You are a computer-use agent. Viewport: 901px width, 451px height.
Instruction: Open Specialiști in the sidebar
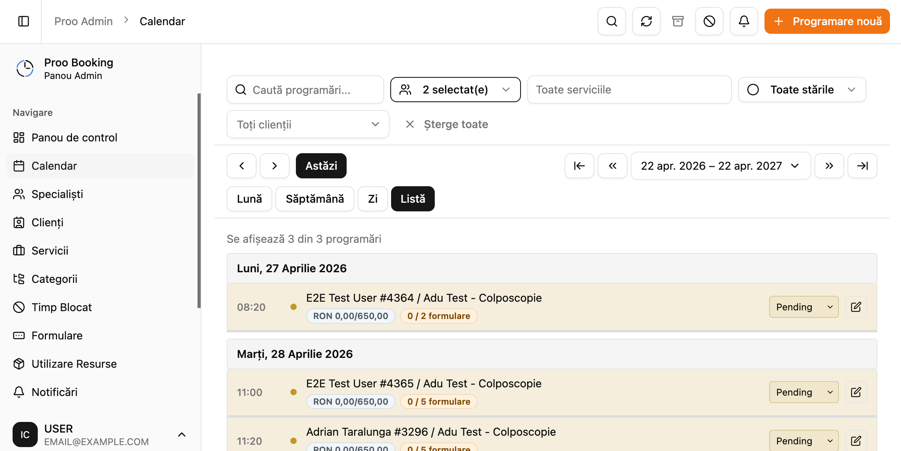[x=57, y=194]
